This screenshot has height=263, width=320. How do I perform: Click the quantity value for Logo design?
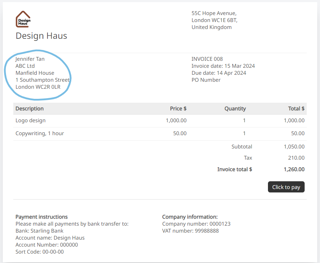(244, 120)
